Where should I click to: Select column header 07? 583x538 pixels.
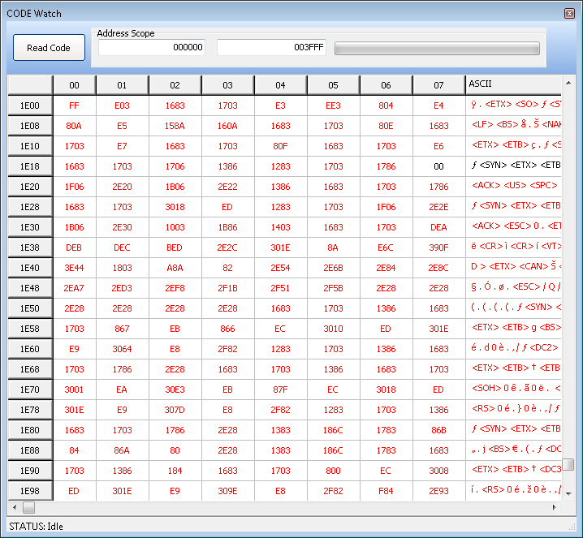point(438,85)
